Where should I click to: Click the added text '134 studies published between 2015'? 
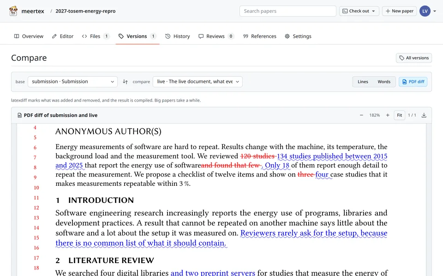pyautogui.click(x=332, y=156)
